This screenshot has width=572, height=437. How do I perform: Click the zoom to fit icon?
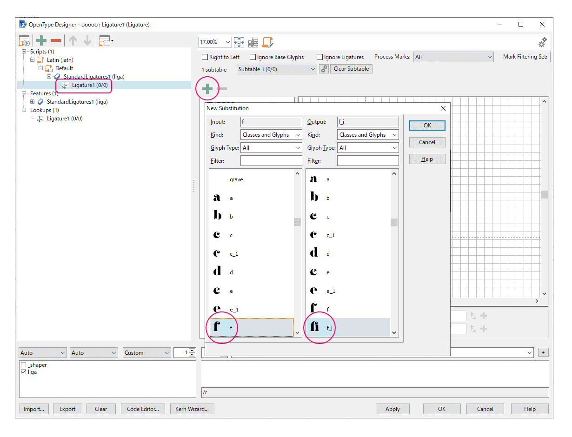tap(239, 42)
